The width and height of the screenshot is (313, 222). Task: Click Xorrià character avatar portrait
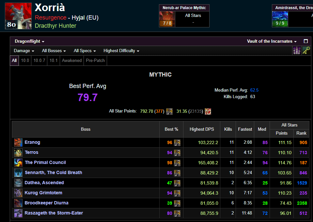(x=18, y=16)
